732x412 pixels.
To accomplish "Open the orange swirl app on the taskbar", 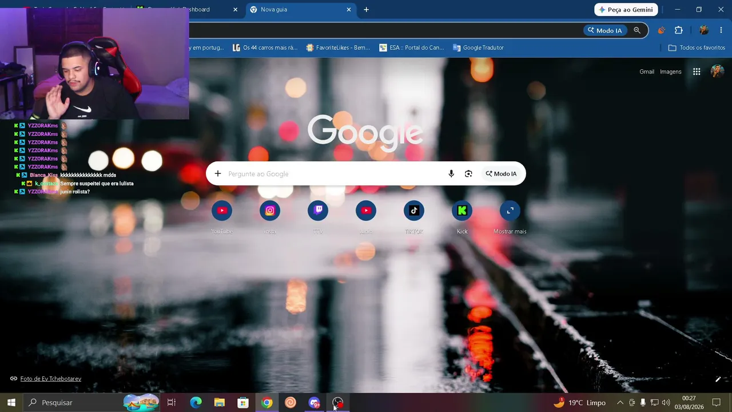I will (x=291, y=403).
